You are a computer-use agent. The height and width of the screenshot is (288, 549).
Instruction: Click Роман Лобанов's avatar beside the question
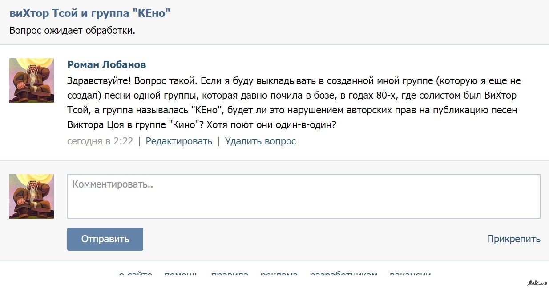[x=32, y=80]
